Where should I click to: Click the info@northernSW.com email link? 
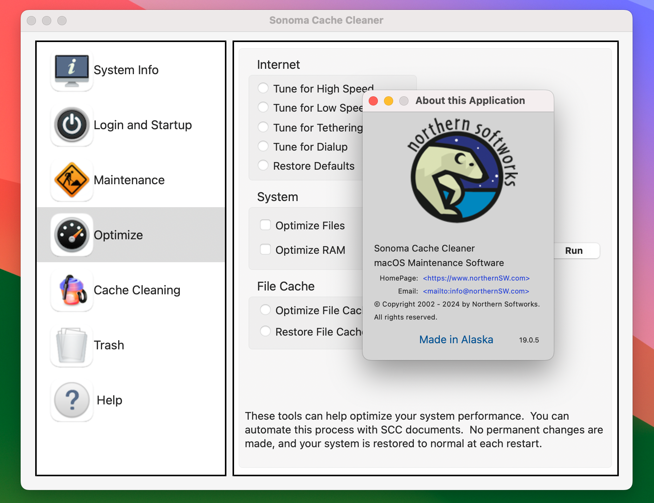pyautogui.click(x=476, y=291)
